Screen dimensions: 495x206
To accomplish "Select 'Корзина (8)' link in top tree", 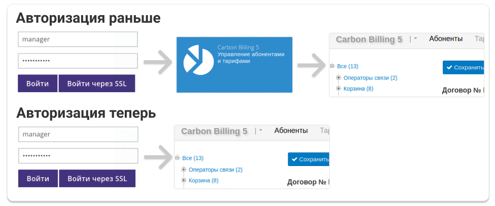I will pos(358,89).
